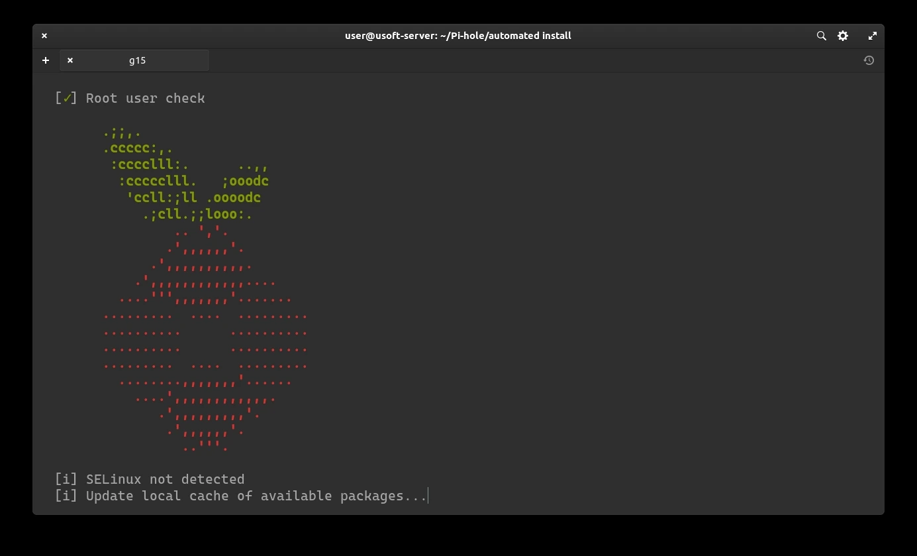Close the window using the top-left x
The image size is (917, 556).
tap(44, 36)
